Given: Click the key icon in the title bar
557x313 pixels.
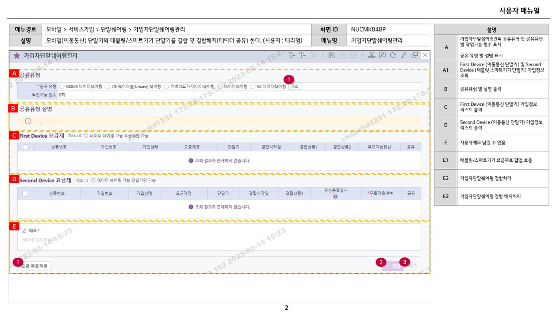Looking at the screenshot, I should [403, 55].
